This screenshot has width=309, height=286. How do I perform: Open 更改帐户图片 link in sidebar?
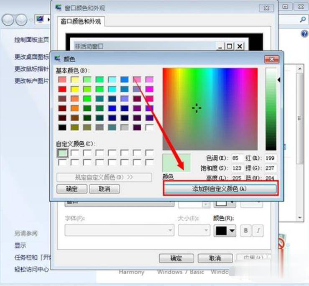[31, 81]
